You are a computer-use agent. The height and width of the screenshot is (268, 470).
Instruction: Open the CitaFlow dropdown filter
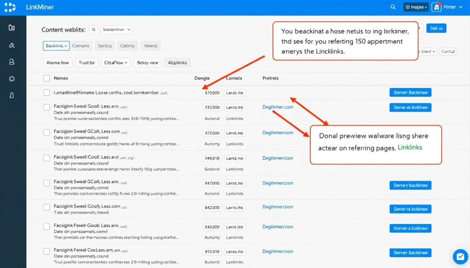(115, 62)
